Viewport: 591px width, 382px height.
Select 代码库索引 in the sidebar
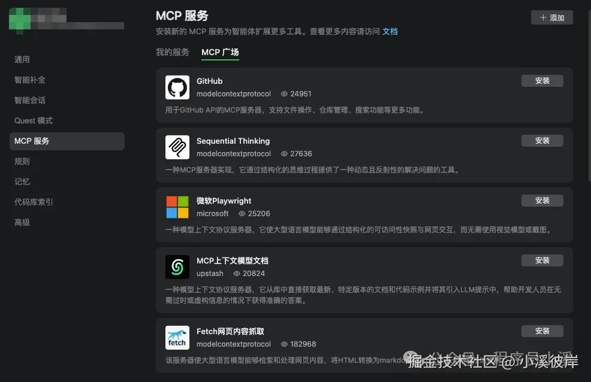coord(34,202)
